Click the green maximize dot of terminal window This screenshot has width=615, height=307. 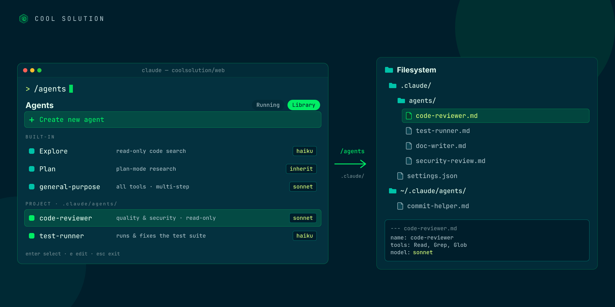39,70
